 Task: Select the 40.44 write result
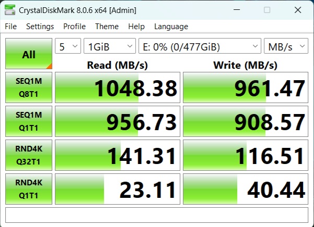point(246,189)
